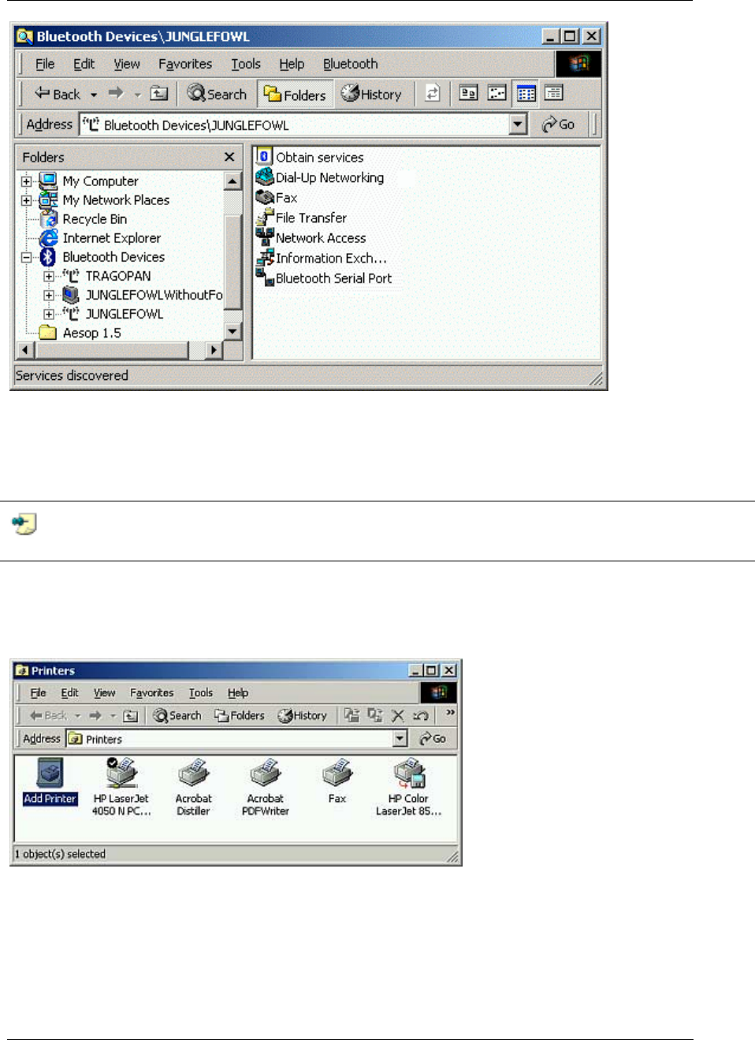This screenshot has height=1040, width=755.
Task: Expand the TRAGOPAN device node
Action: pyautogui.click(x=49, y=276)
